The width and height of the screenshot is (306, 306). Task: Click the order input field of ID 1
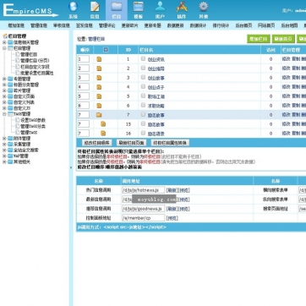[84, 59]
